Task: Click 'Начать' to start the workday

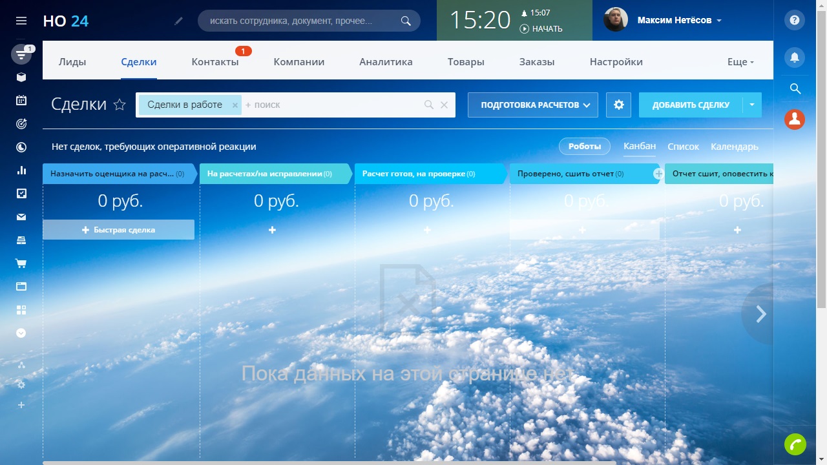Action: point(541,28)
